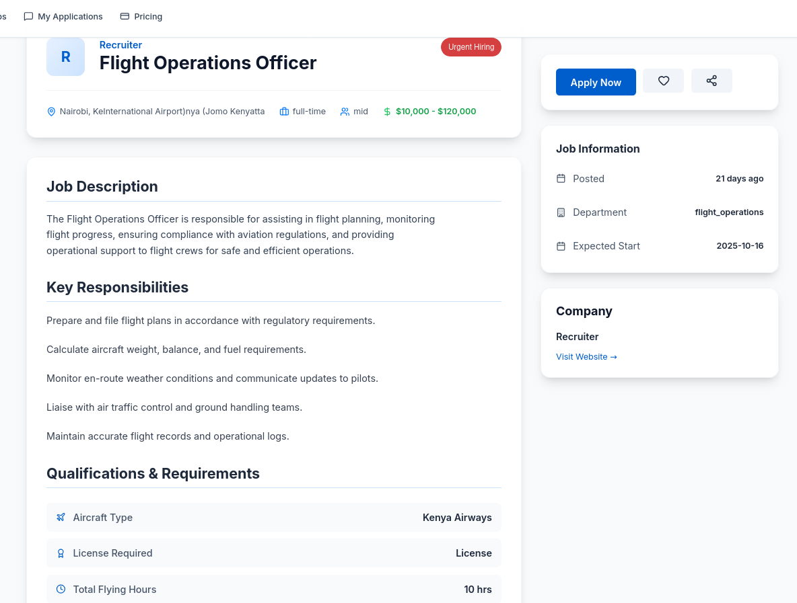Click the dollar icon beside the salary range

[x=387, y=112]
